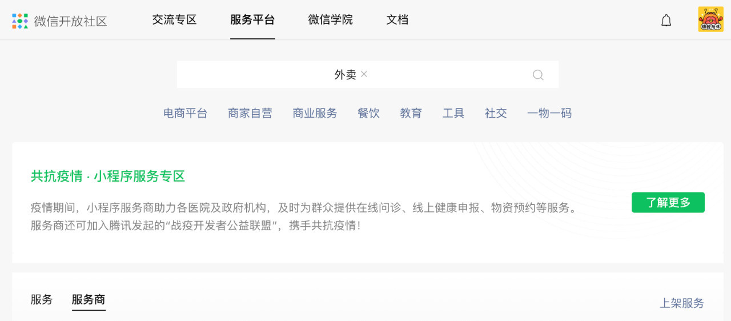The height and width of the screenshot is (321, 731).
Task: Focus the search input field
Action: 368,75
